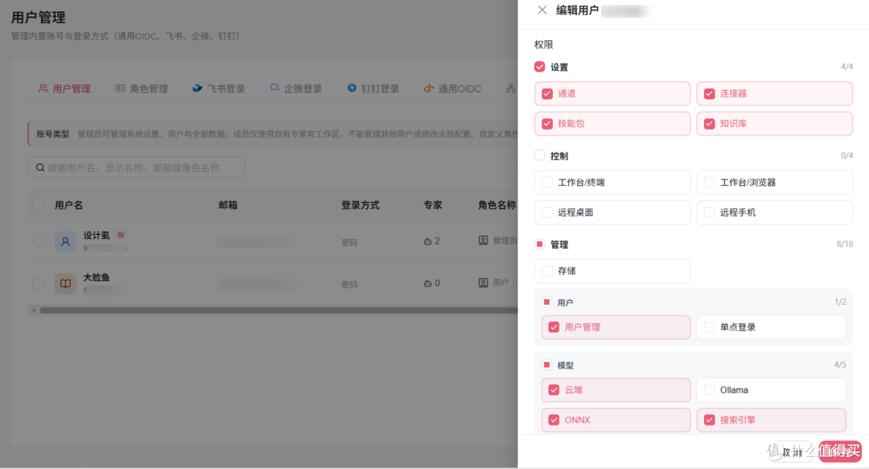869x469 pixels.
Task: Click the 用户管理 people icon
Action: click(x=43, y=88)
